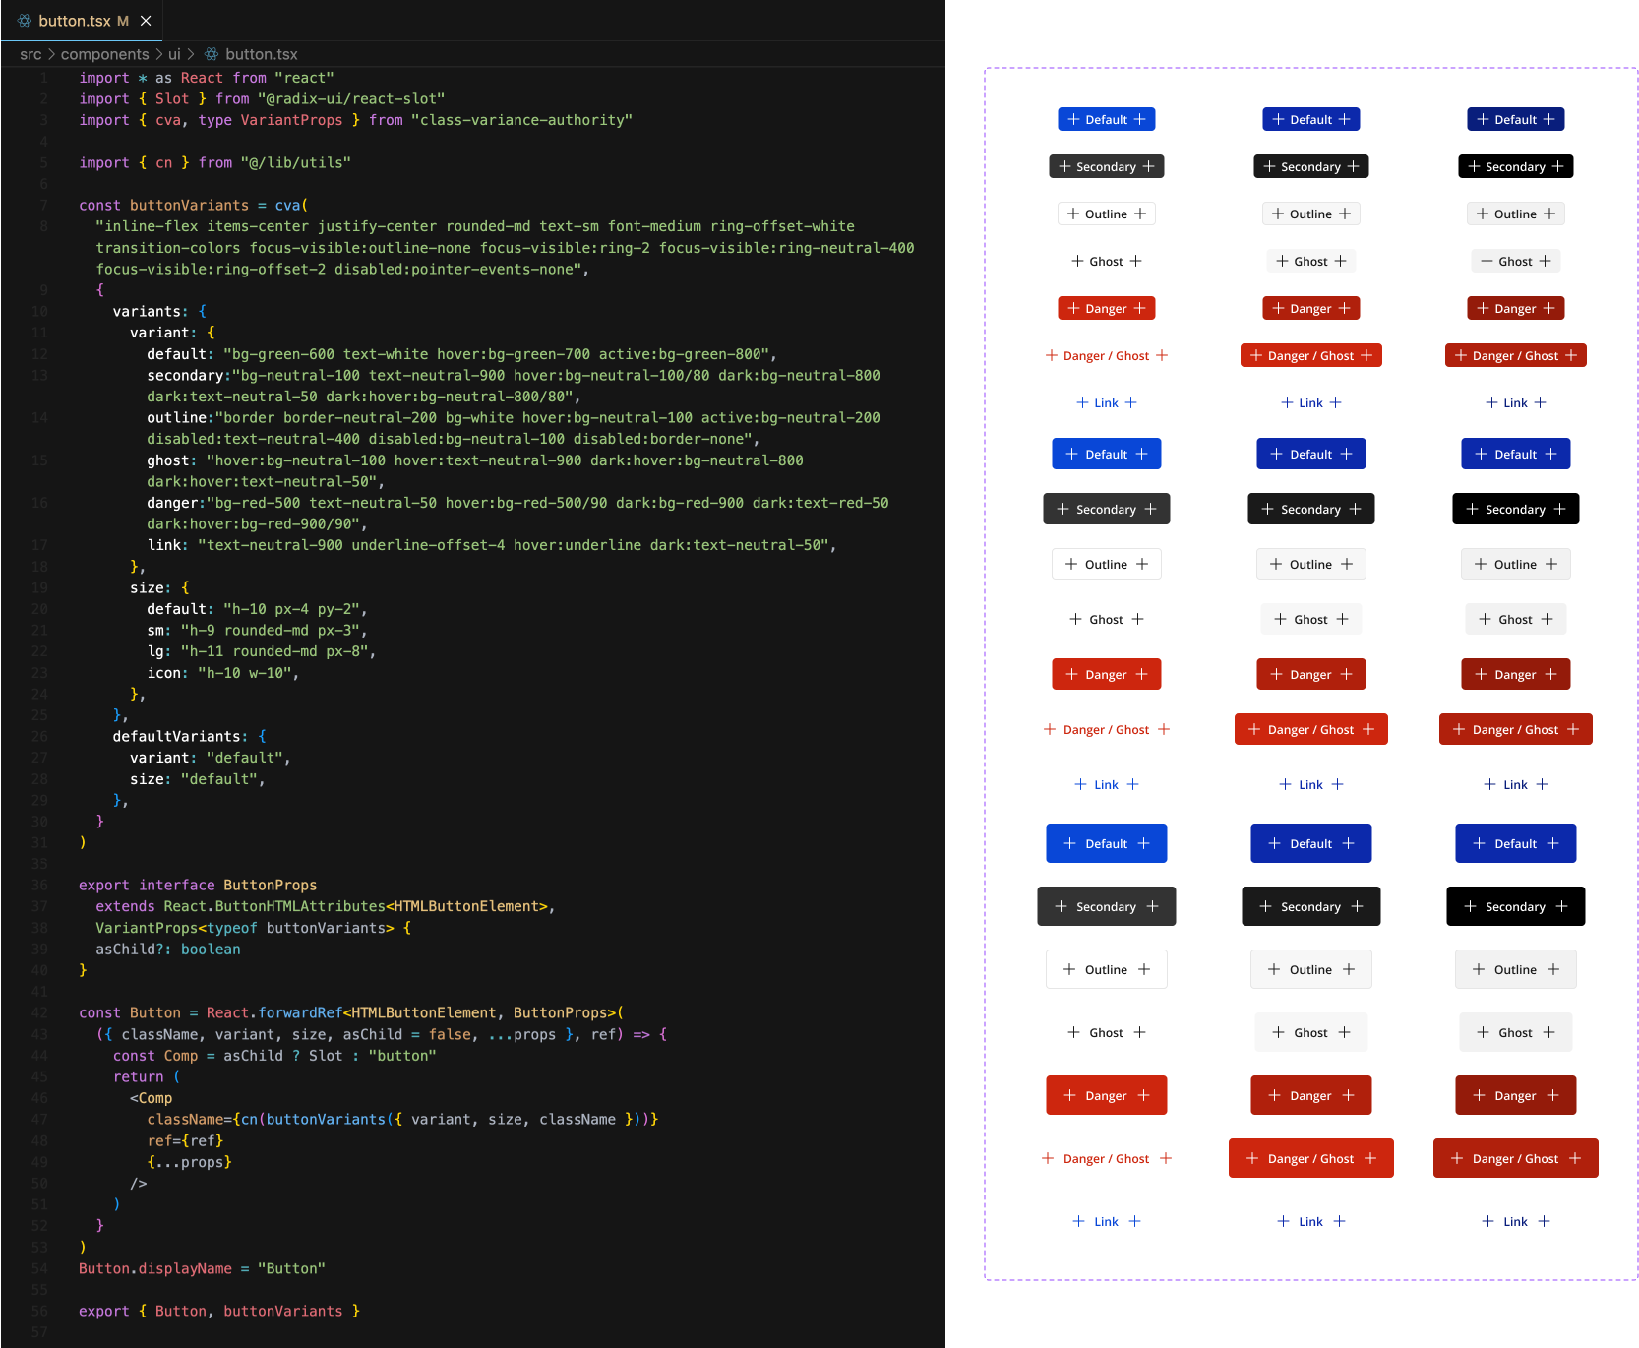
Task: Place cursor on the 'import { cn } from "@/lib/utils"' line
Action: (214, 162)
